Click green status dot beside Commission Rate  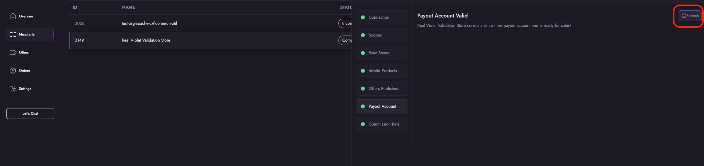coord(363,124)
